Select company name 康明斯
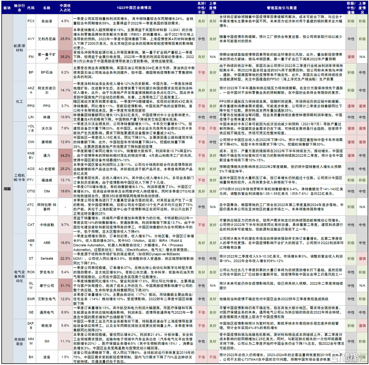369x365 pixels. click(x=46, y=142)
